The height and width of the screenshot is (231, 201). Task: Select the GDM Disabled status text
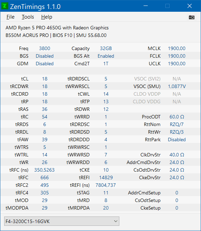point(45,64)
